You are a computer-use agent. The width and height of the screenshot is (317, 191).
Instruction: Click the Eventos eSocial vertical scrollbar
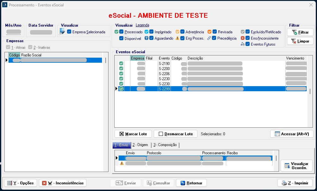(x=310, y=92)
